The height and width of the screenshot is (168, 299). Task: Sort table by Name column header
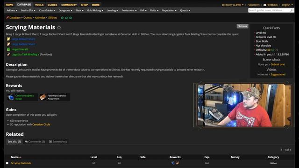point(16,157)
